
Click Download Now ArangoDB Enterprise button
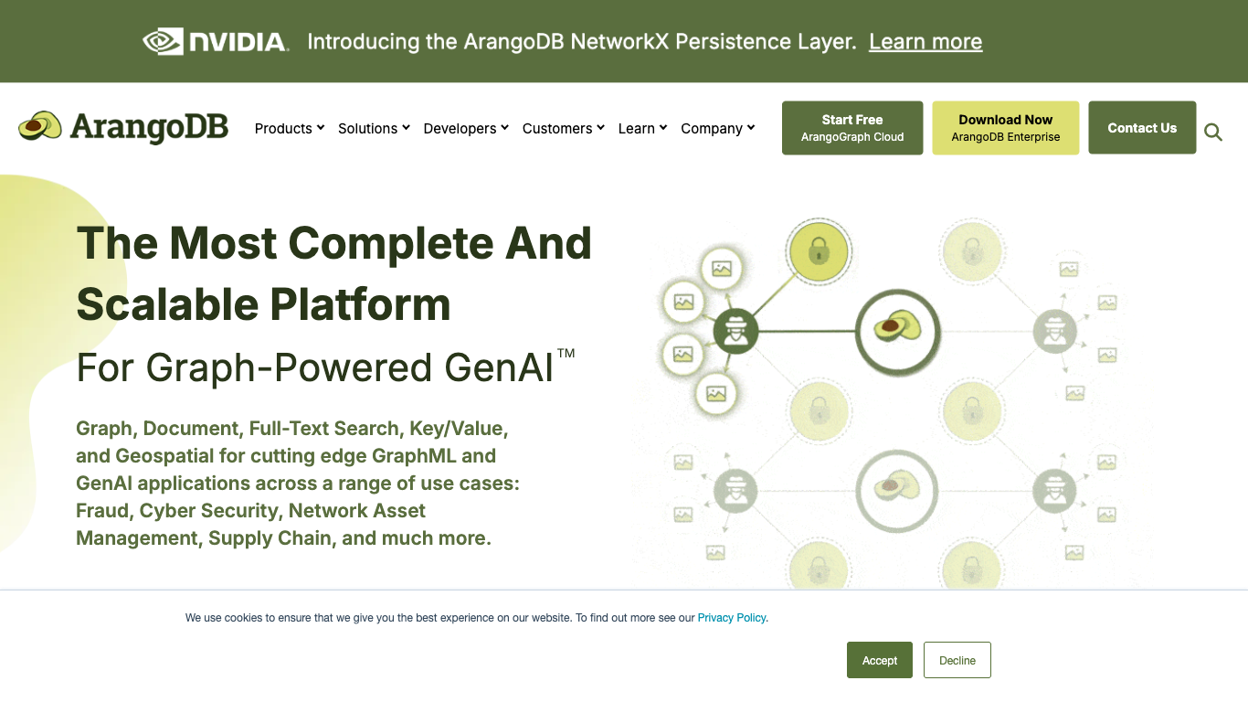(1006, 128)
